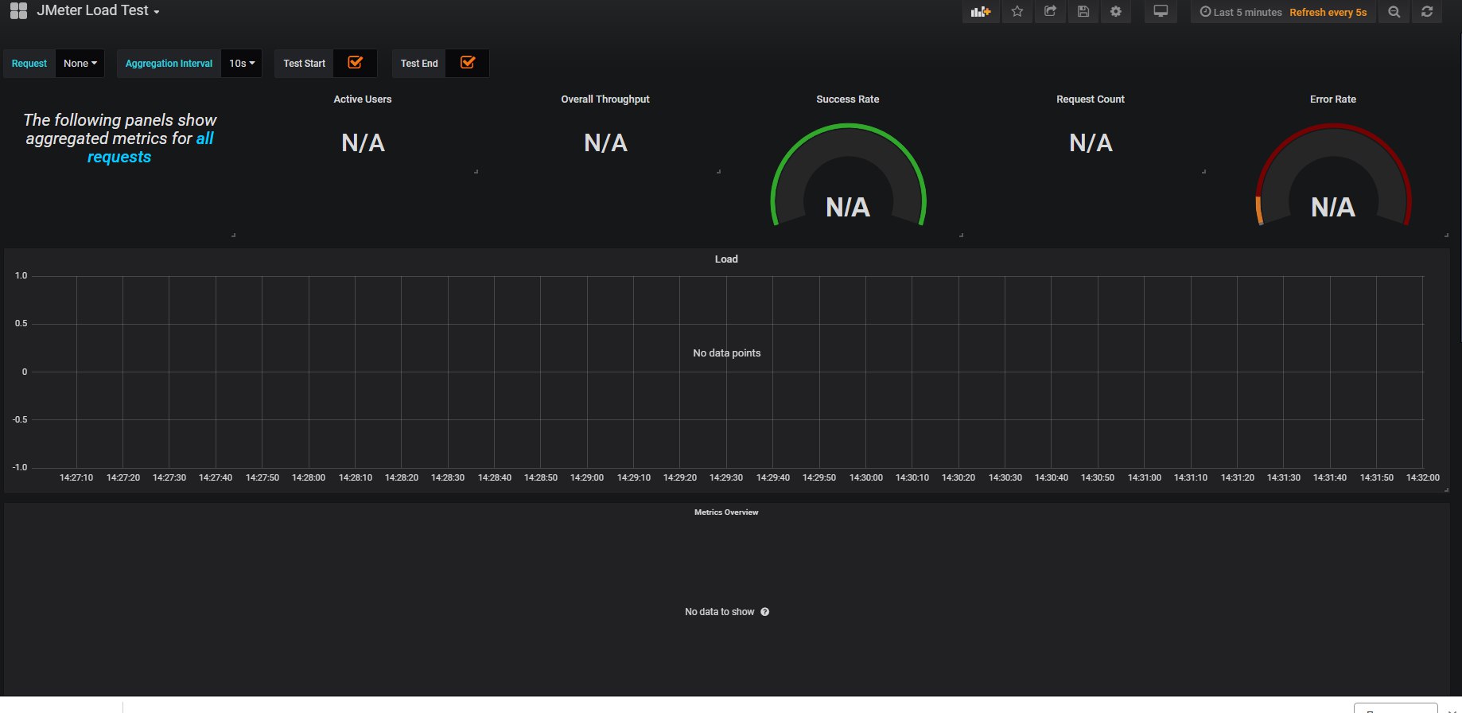
Task: Open the Grafana dashboards grid icon
Action: (x=18, y=11)
